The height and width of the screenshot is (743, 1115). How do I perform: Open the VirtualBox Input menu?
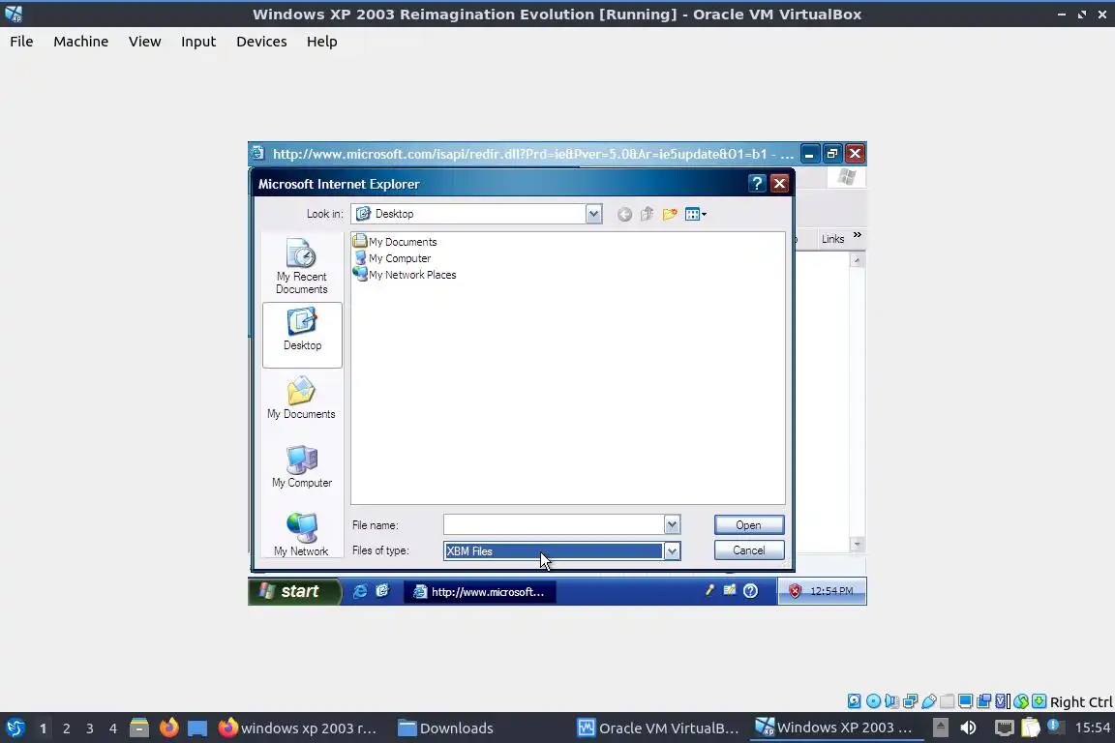coord(198,42)
